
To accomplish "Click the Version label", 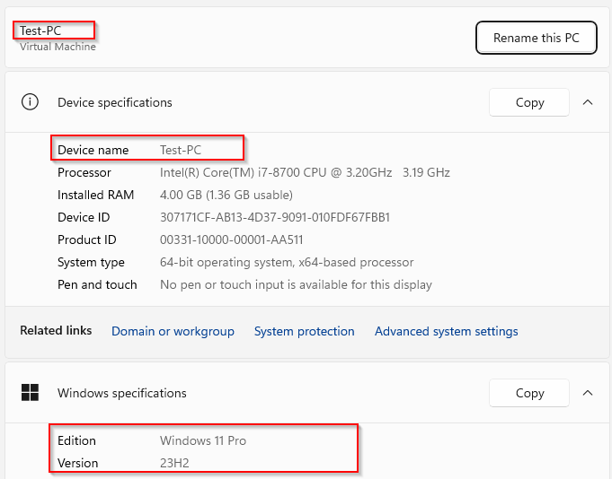I will 77,463.
